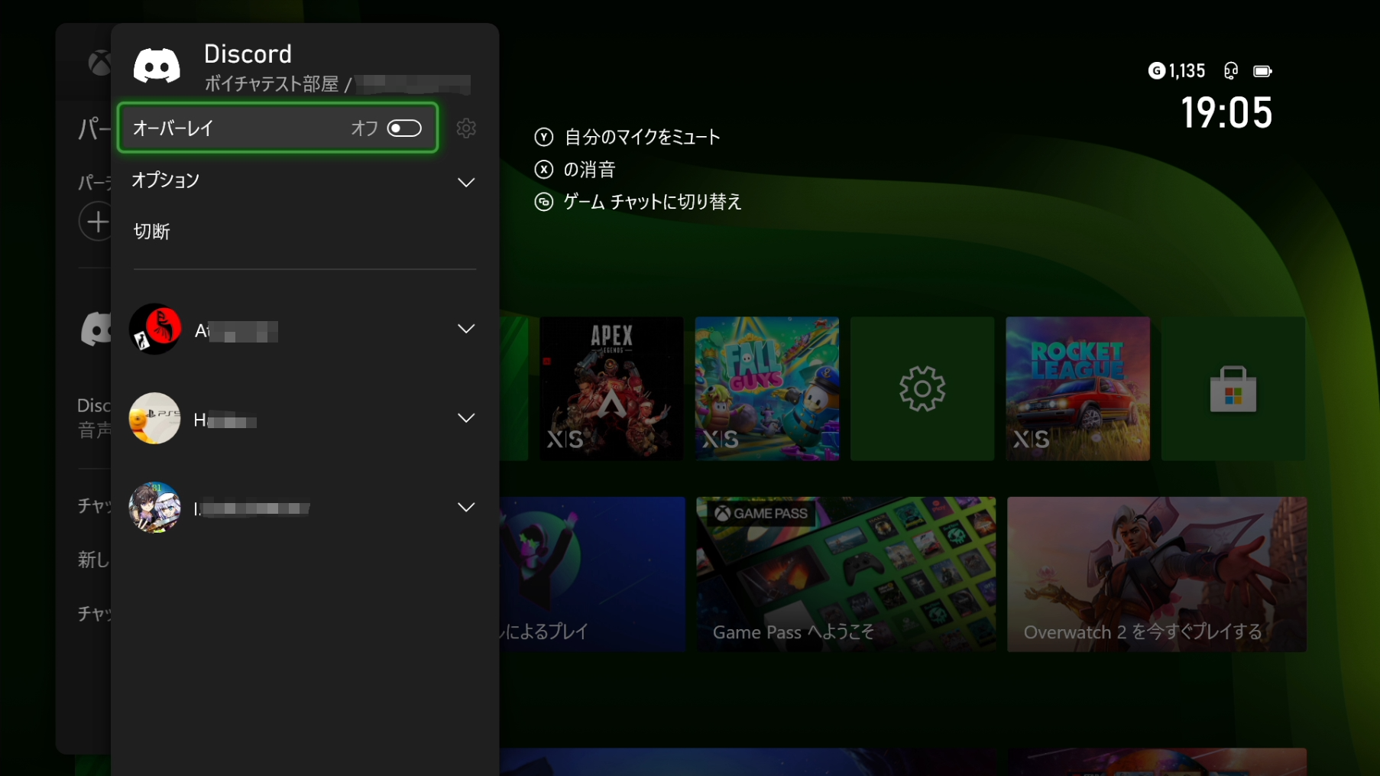Open the によるプレイ card

tap(592, 574)
